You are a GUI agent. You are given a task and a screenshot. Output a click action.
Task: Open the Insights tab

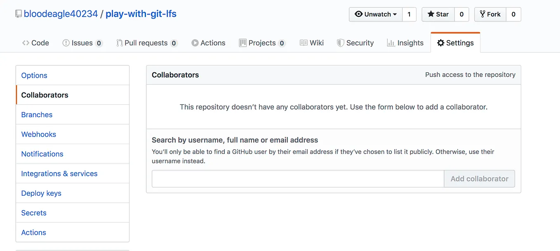[405, 43]
